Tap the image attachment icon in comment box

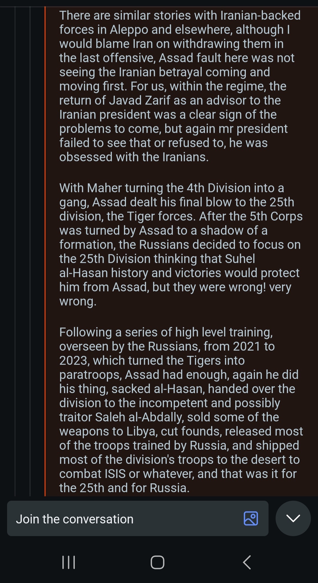[251, 518]
